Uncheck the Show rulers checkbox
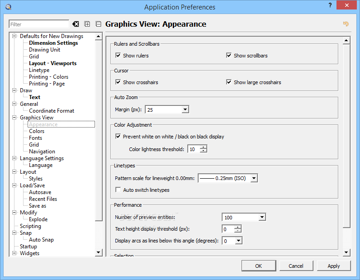 point(118,55)
